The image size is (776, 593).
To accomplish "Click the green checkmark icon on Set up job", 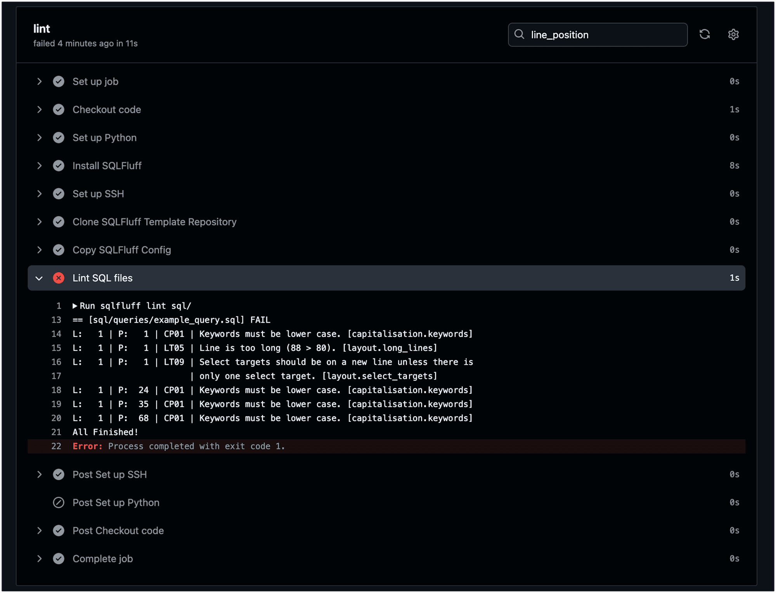I will pos(59,81).
